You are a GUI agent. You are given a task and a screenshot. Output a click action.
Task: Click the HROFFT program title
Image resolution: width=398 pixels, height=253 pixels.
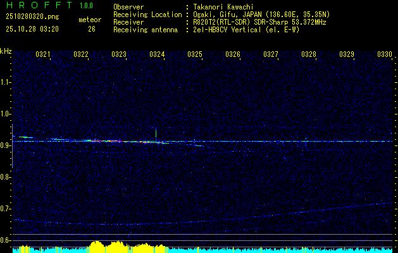click(39, 5)
